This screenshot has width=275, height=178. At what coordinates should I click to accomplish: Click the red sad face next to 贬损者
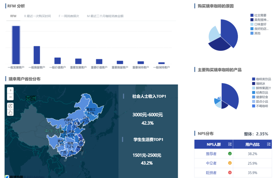coord(230,173)
